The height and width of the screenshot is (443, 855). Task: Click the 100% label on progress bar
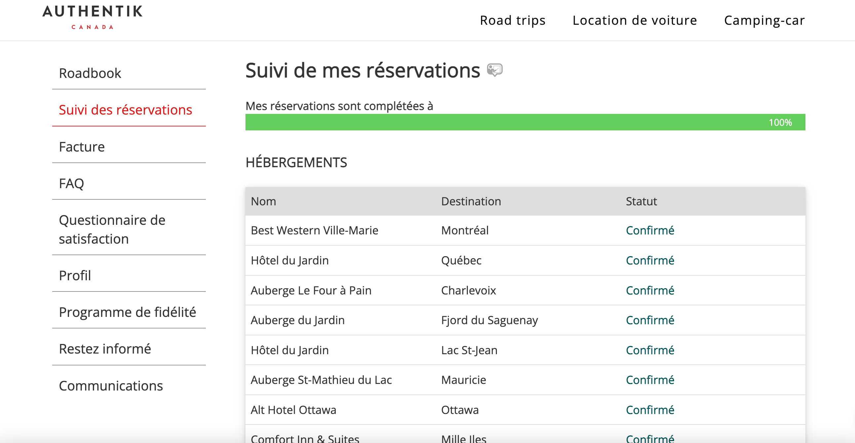click(x=780, y=123)
